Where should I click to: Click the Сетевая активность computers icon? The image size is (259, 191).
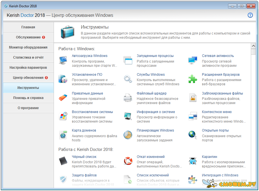pos(193,60)
